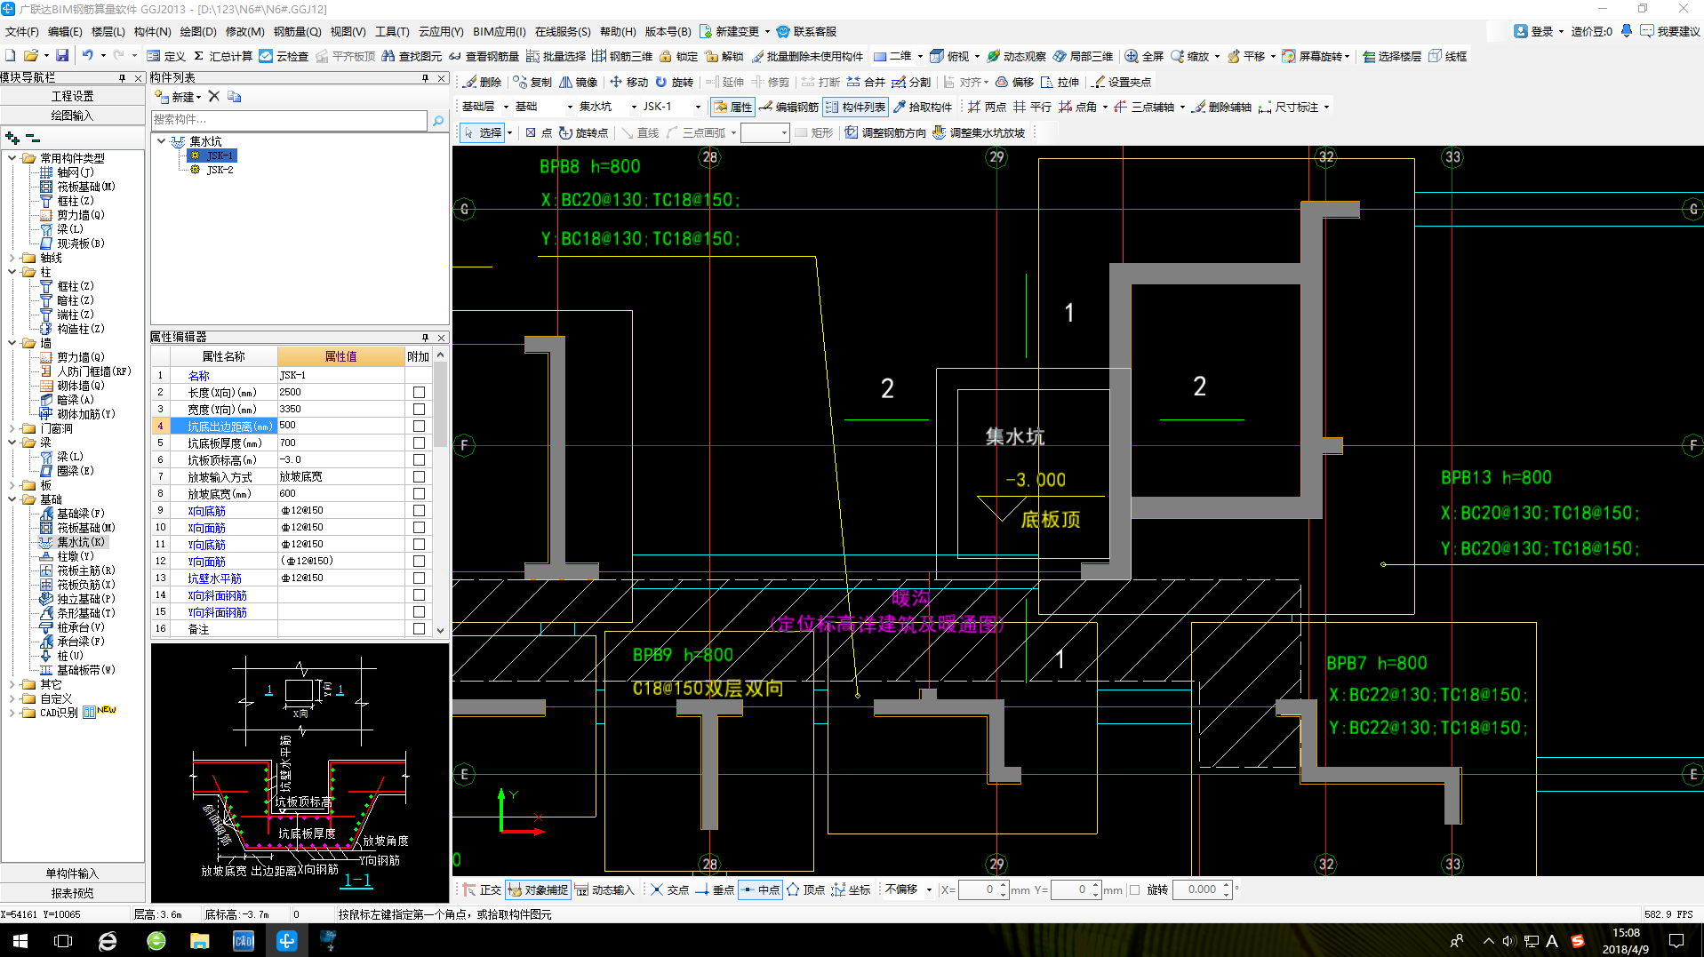
Task: Open the 工具(T) menu
Action: (391, 31)
